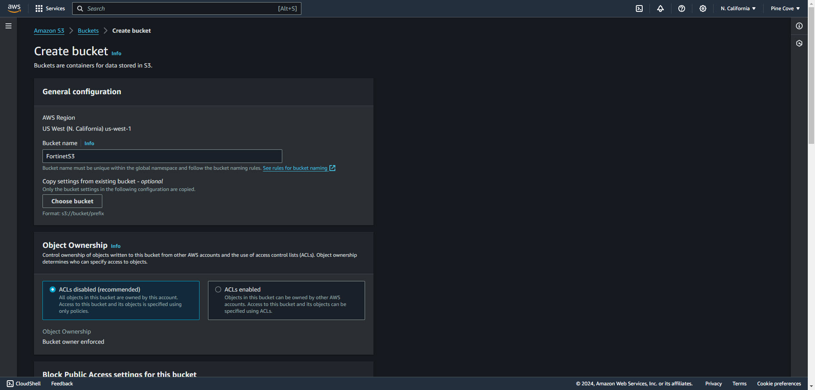This screenshot has width=815, height=390.
Task: Click the Services label in top bar
Action: point(55,8)
